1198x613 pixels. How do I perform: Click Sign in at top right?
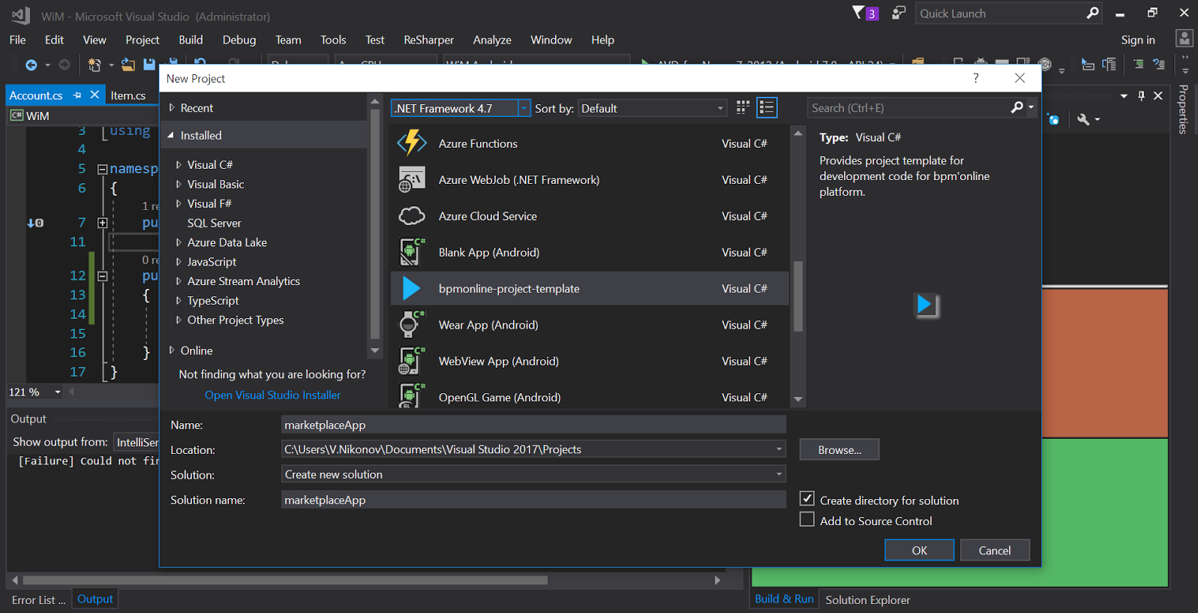tap(1138, 40)
